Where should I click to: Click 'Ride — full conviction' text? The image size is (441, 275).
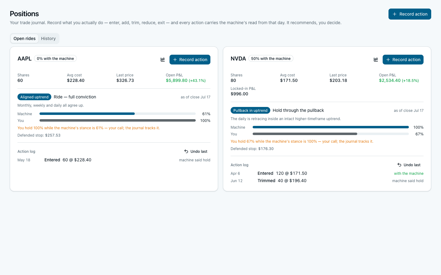point(75,97)
